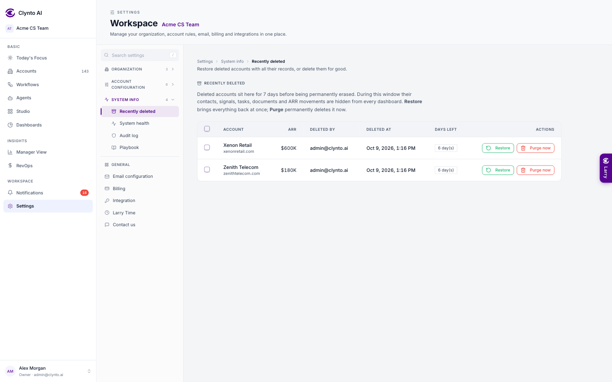This screenshot has height=382, width=612.
Task: Open Dashboards in the sidebar
Action: pyautogui.click(x=48, y=125)
